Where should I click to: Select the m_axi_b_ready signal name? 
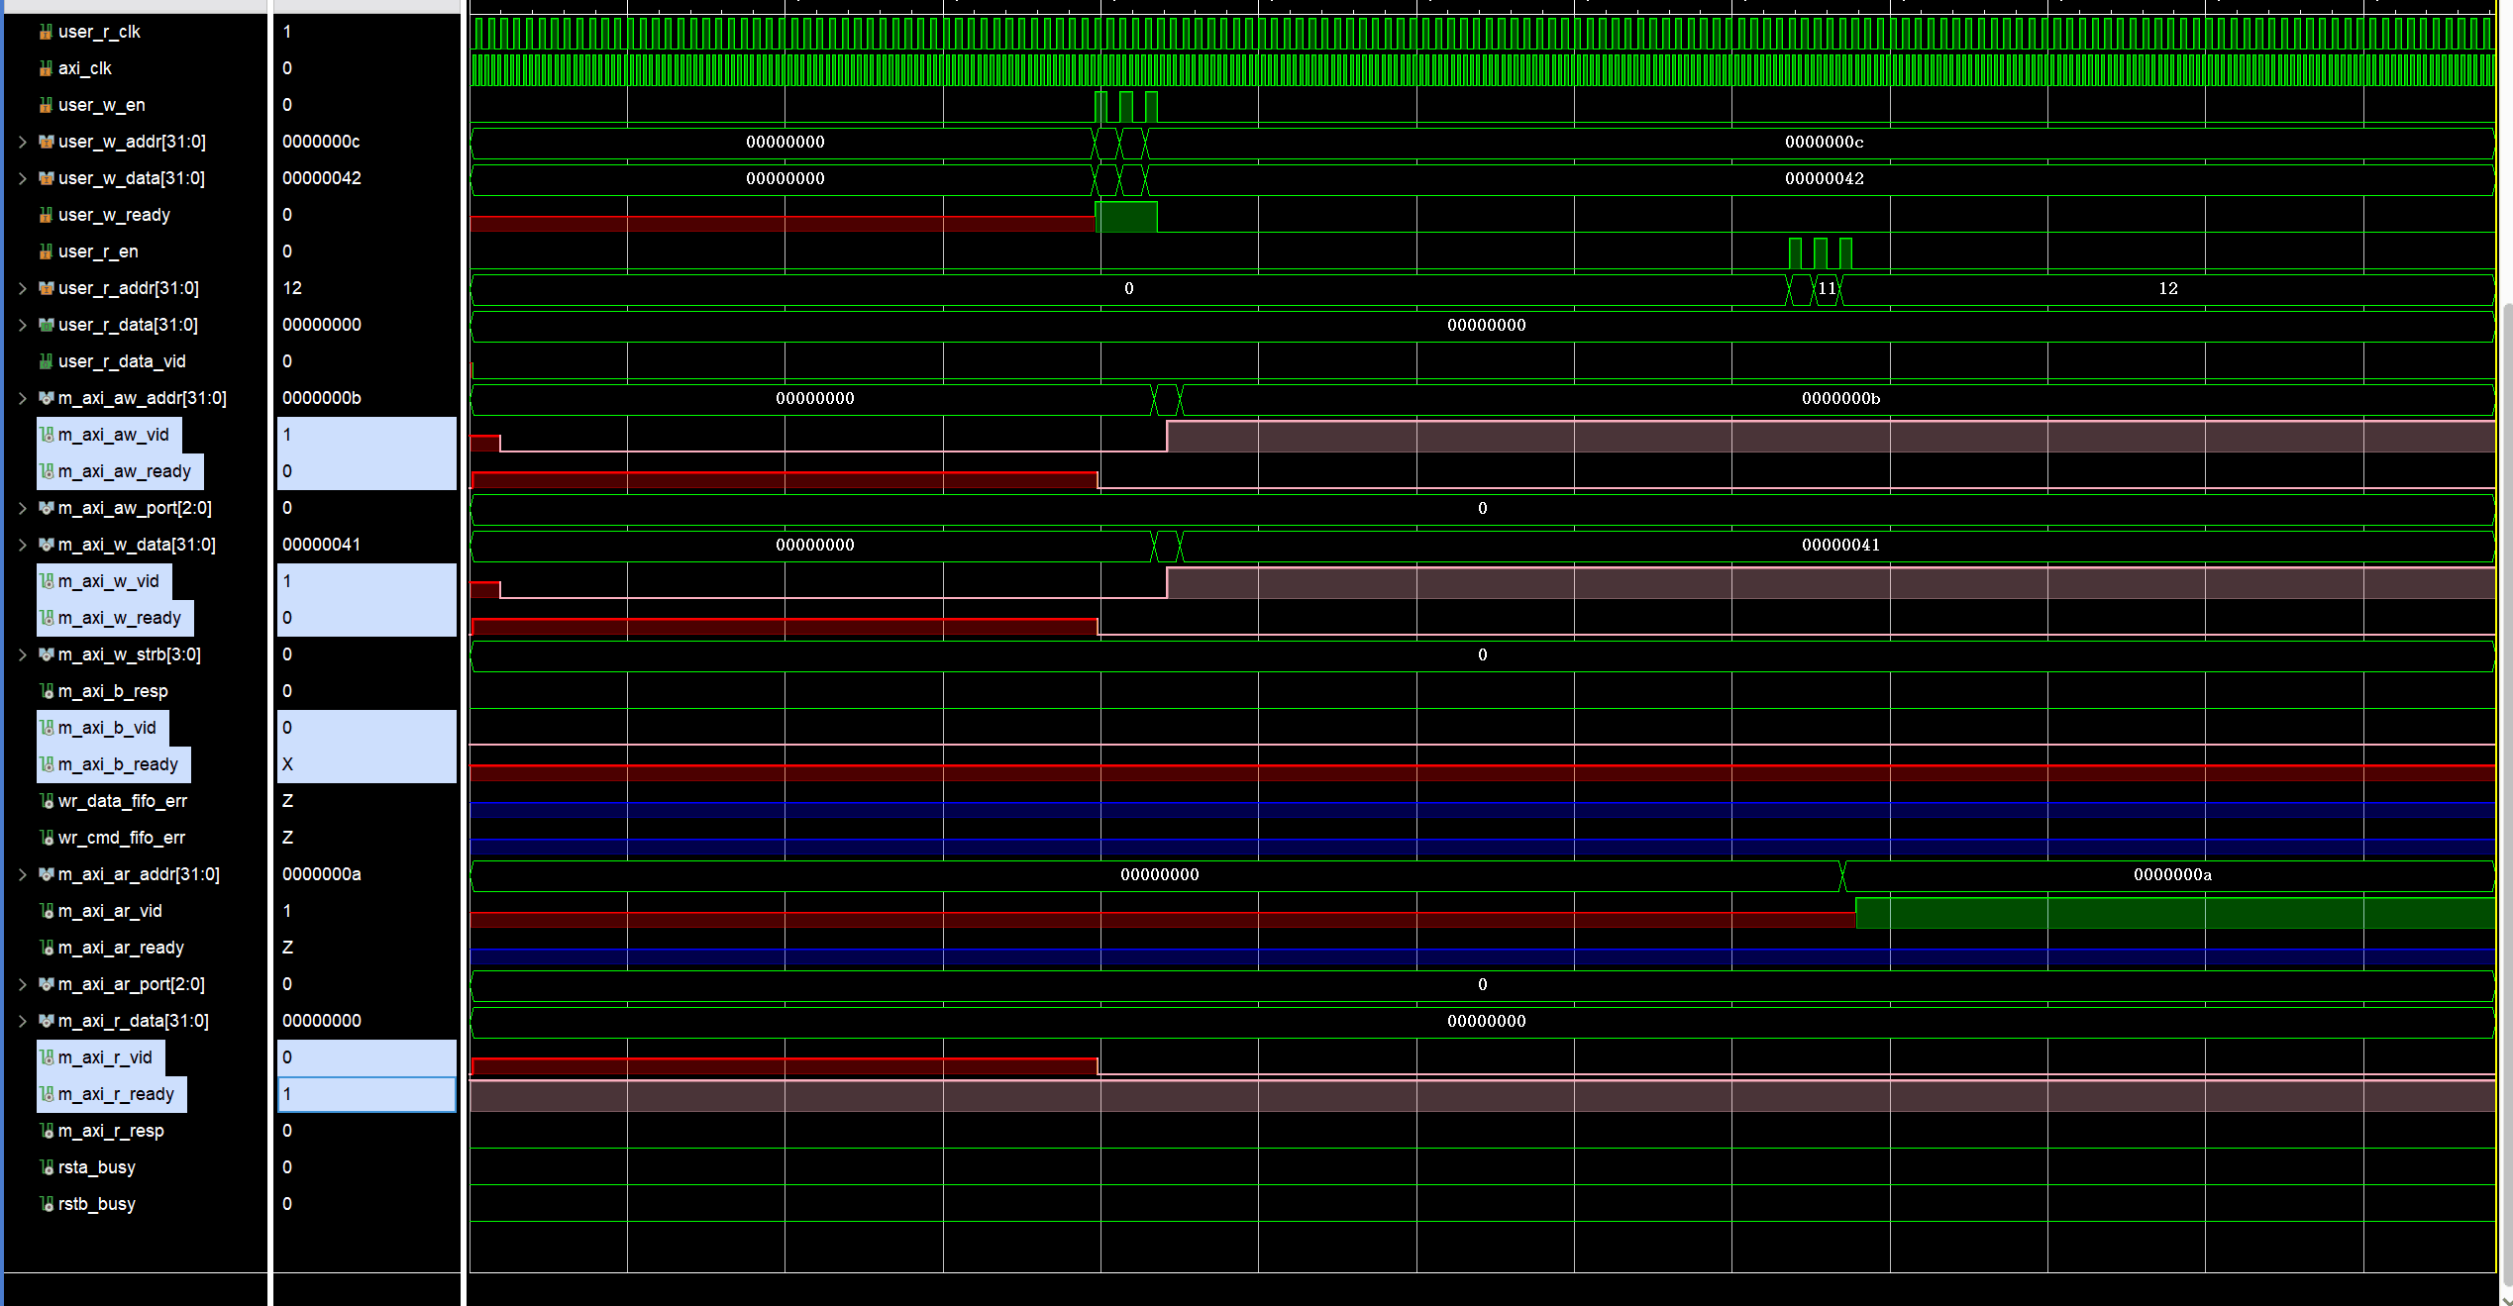[118, 764]
